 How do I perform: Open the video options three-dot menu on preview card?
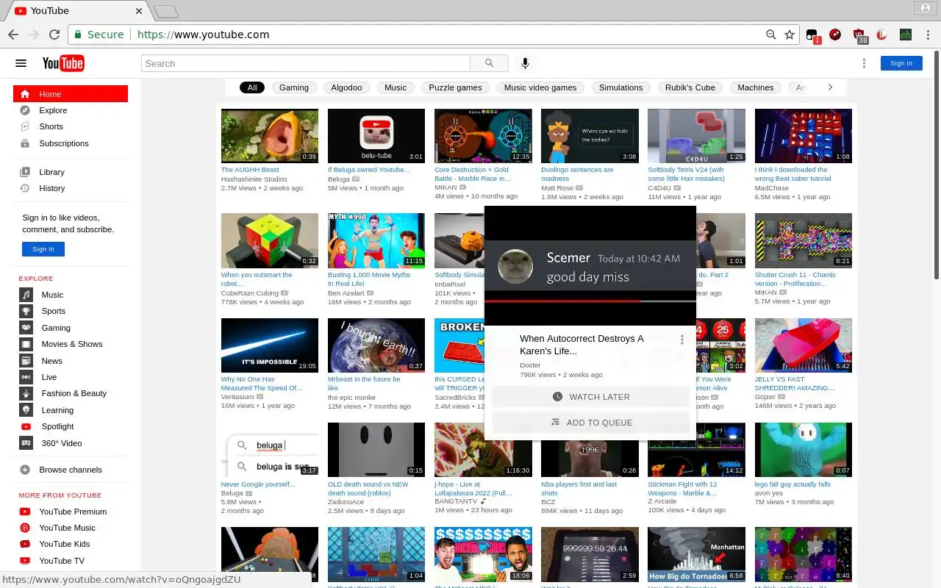[682, 340]
